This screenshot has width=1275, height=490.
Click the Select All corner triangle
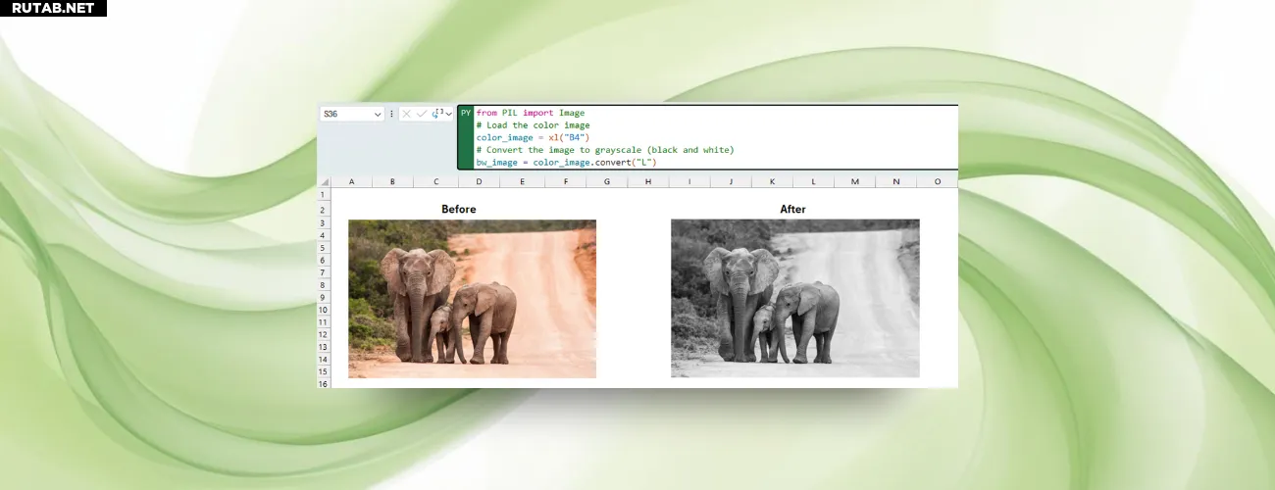point(324,182)
